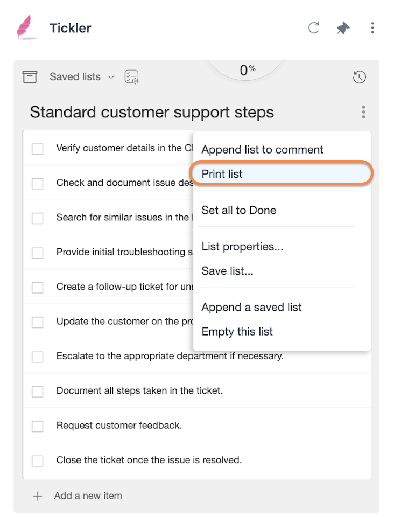Choose 'Set all to Done'
This screenshot has height=530, width=394.
click(238, 210)
